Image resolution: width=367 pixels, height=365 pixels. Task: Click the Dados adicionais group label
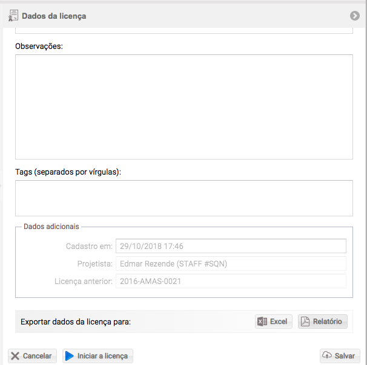[51, 227]
